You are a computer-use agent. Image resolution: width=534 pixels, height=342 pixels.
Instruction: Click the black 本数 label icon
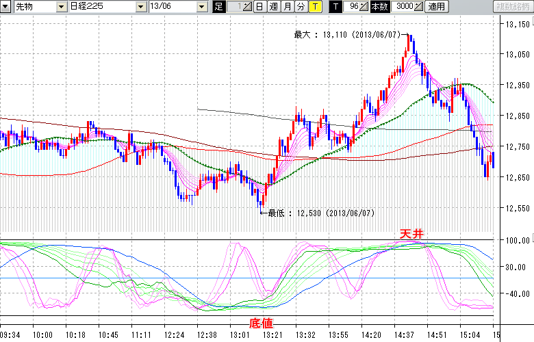pos(379,7)
